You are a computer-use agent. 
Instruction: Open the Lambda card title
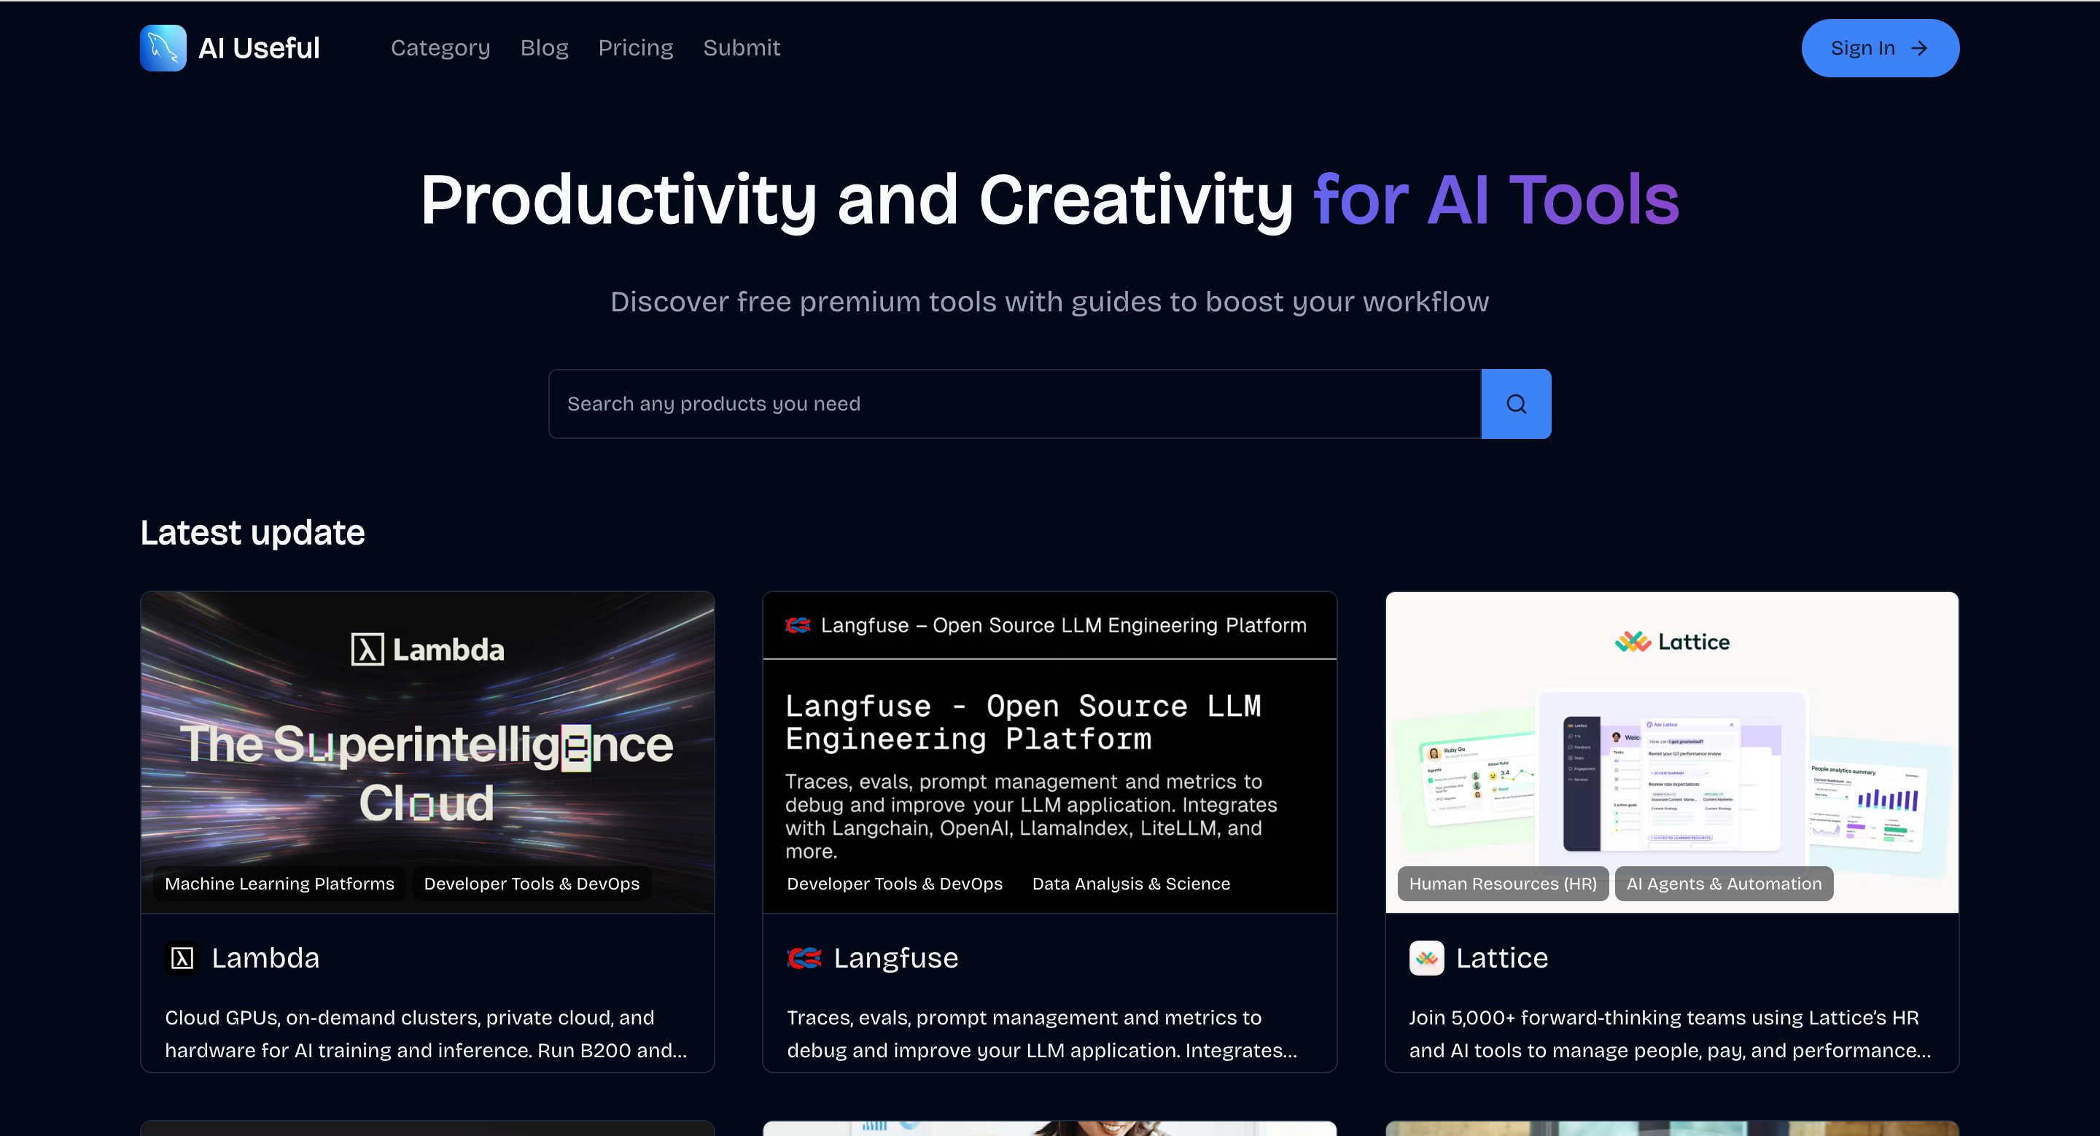click(265, 958)
